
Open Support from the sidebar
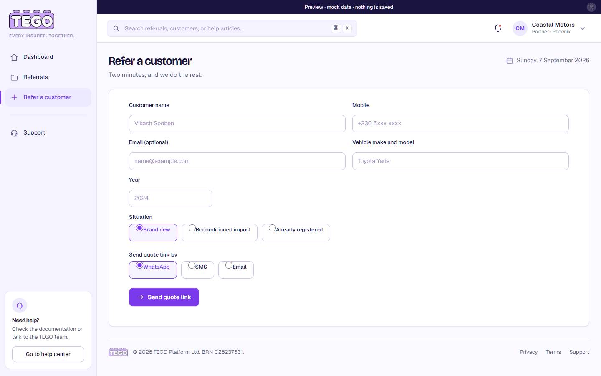click(48, 133)
